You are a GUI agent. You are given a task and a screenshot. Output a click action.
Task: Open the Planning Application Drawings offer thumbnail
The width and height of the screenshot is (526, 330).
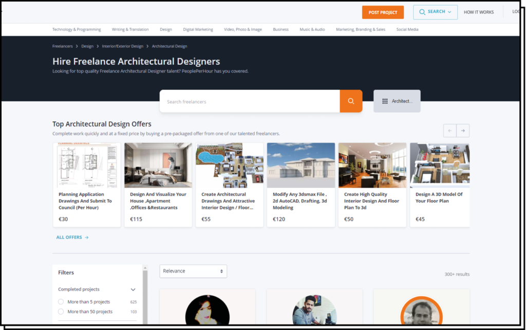pos(87,165)
